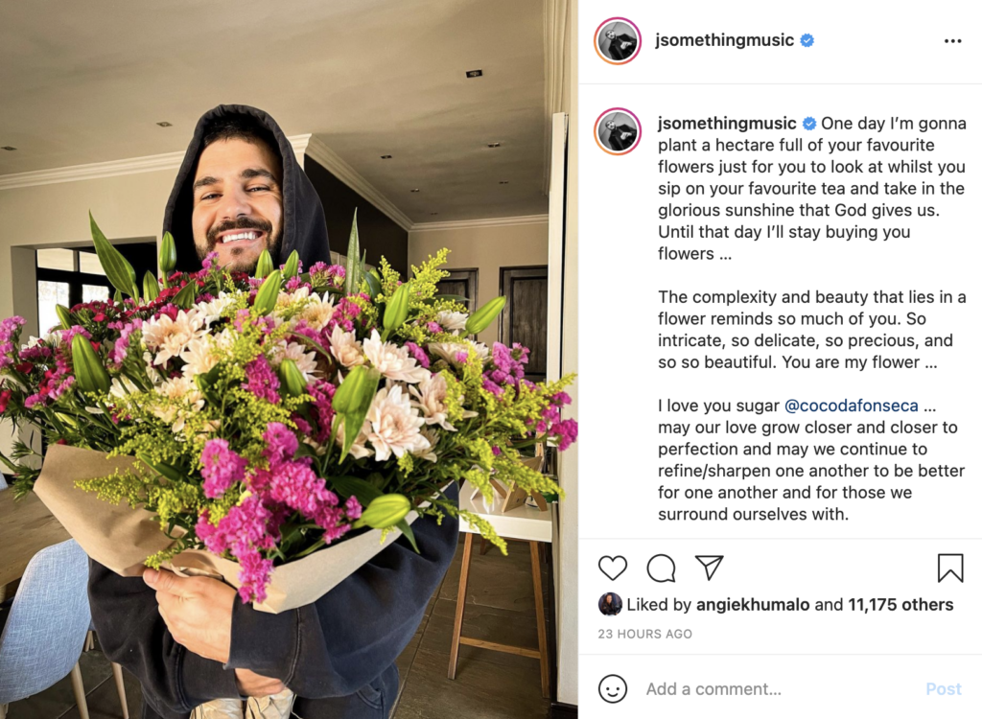Image resolution: width=982 pixels, height=719 pixels.
Task: Open the 23 HOURS AGO timestamp
Action: 645,634
